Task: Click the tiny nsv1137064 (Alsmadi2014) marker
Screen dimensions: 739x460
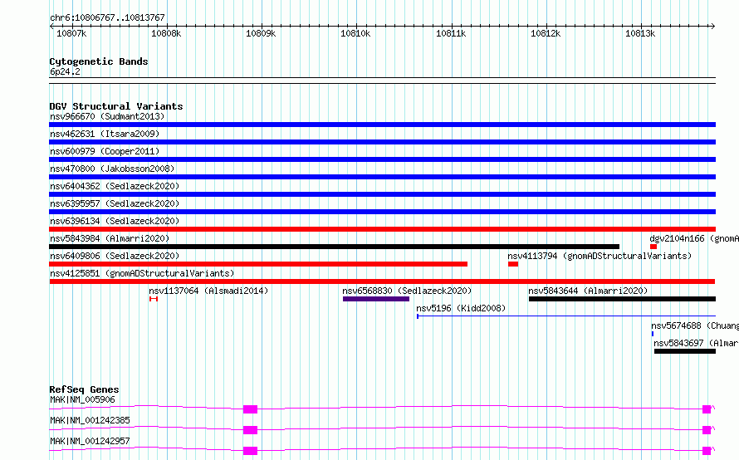Action: pyautogui.click(x=154, y=299)
